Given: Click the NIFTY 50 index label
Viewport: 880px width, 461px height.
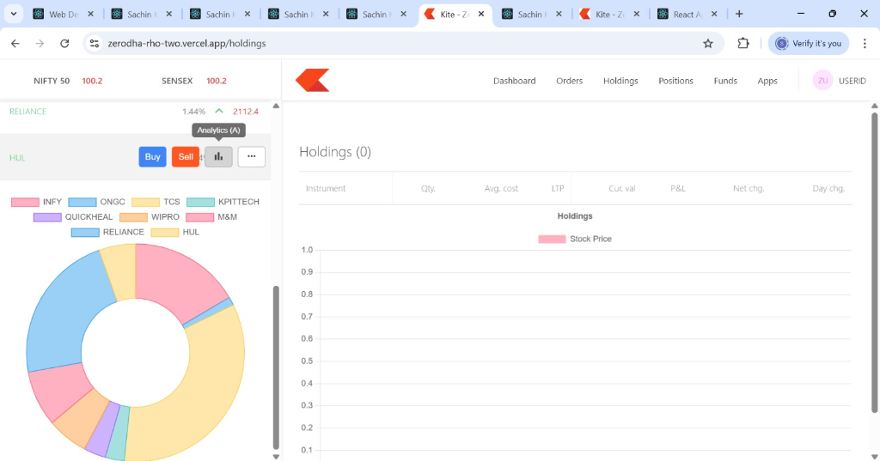Looking at the screenshot, I should pos(52,81).
